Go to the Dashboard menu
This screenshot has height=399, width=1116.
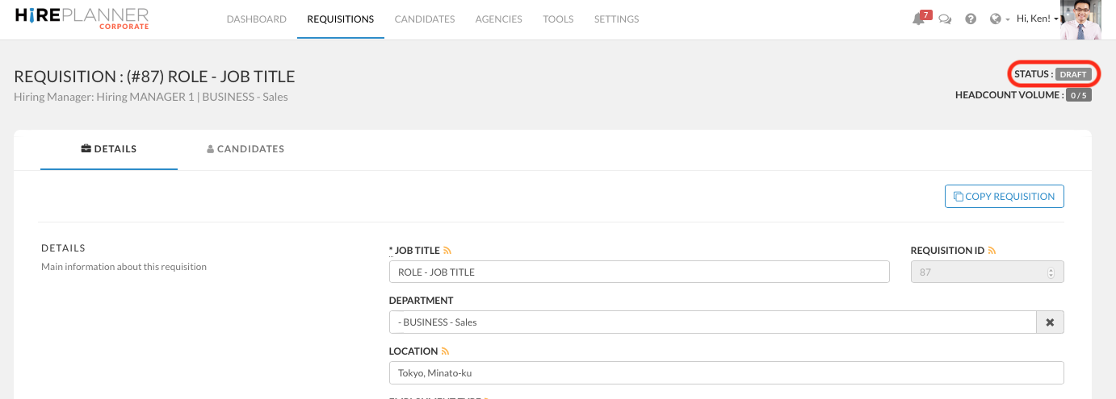256,19
